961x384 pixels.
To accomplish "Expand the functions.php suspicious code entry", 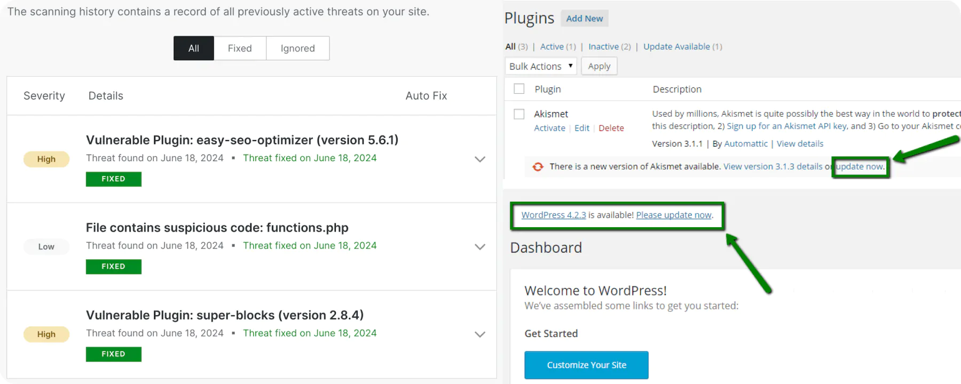I will pos(480,247).
